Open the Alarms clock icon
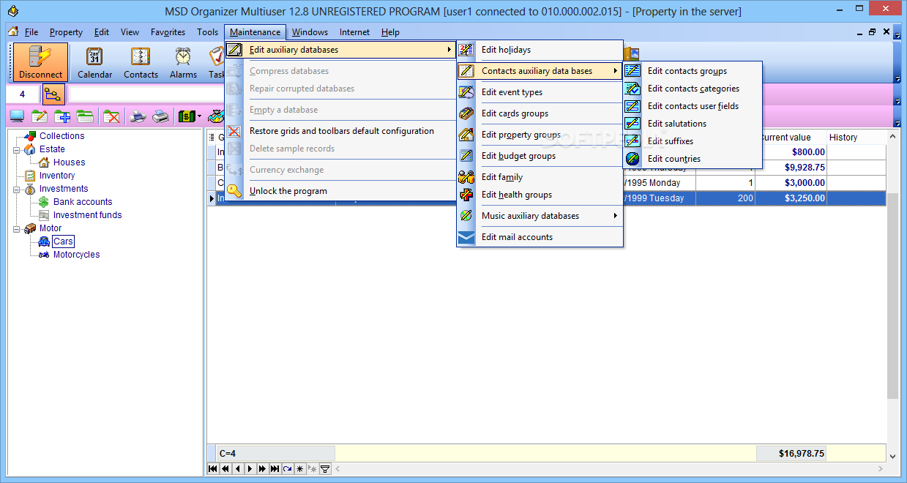The width and height of the screenshot is (907, 483). (183, 62)
